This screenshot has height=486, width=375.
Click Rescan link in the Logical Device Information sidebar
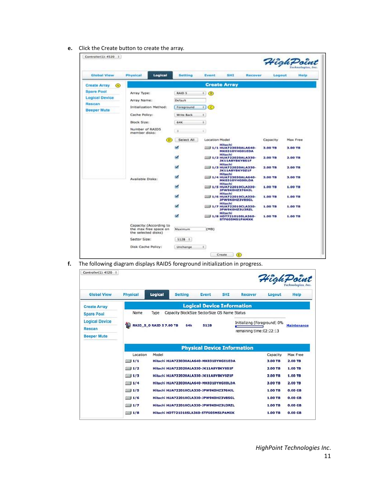pyautogui.click(x=90, y=329)
